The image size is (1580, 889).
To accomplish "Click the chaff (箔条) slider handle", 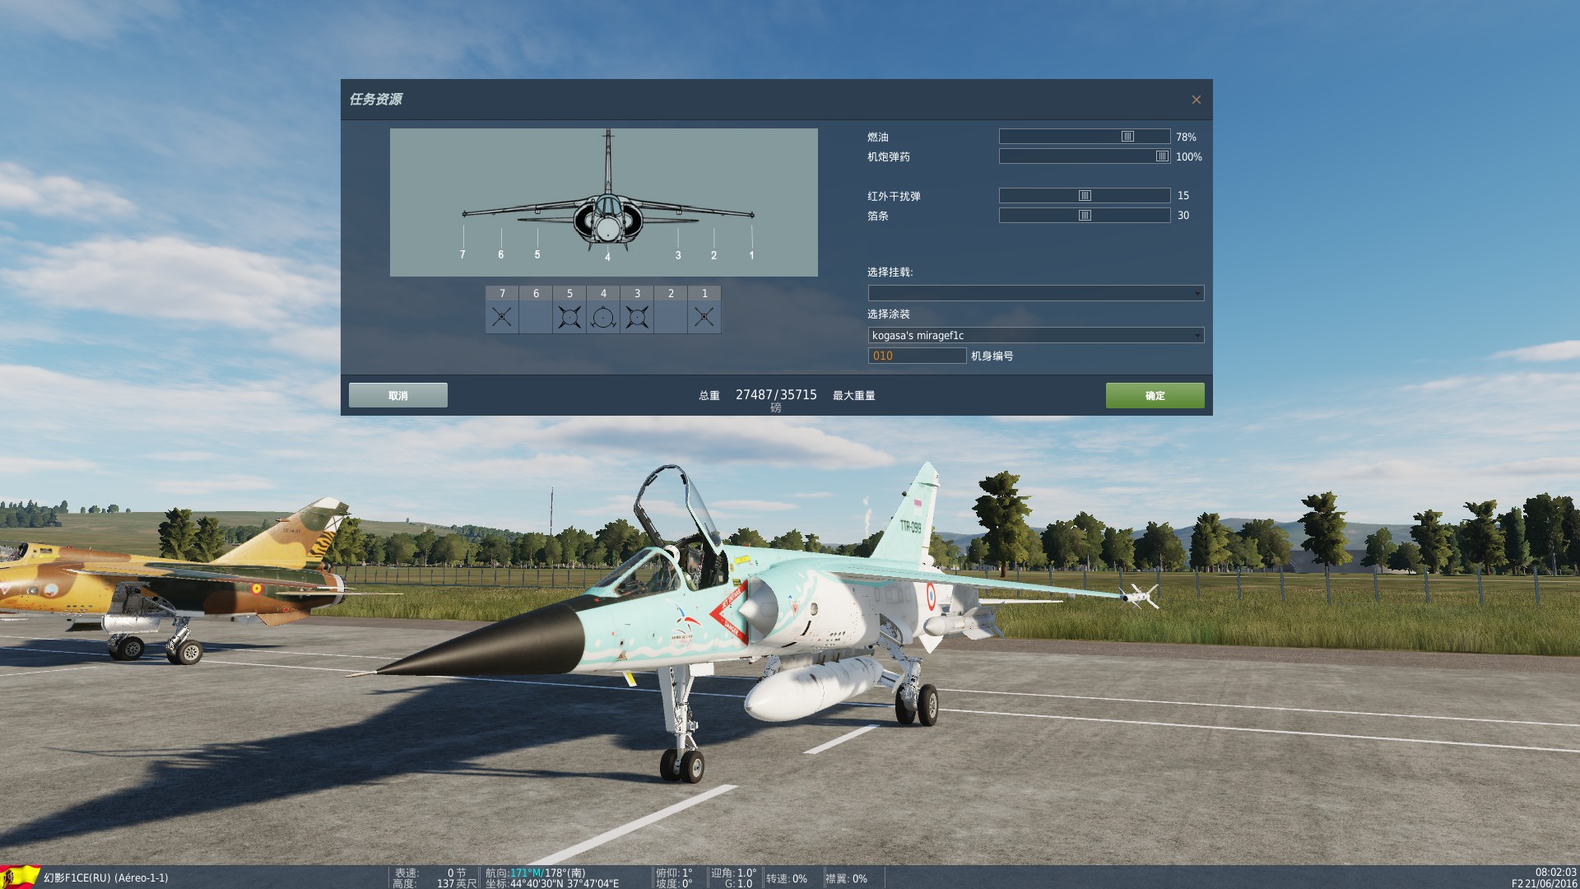I will [x=1085, y=216].
